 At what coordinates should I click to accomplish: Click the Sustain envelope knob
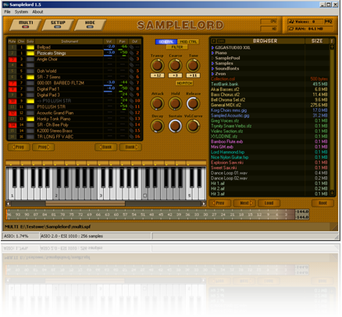(175, 126)
